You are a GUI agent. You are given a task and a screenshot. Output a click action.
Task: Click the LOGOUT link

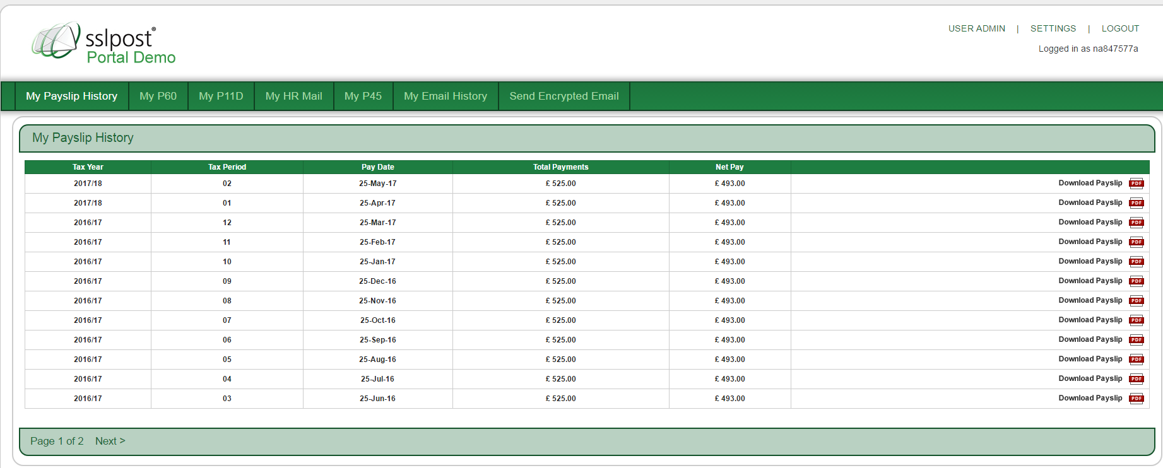(x=1120, y=28)
